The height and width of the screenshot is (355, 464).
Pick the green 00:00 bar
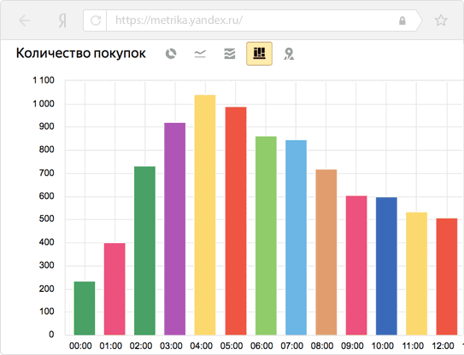(x=85, y=308)
